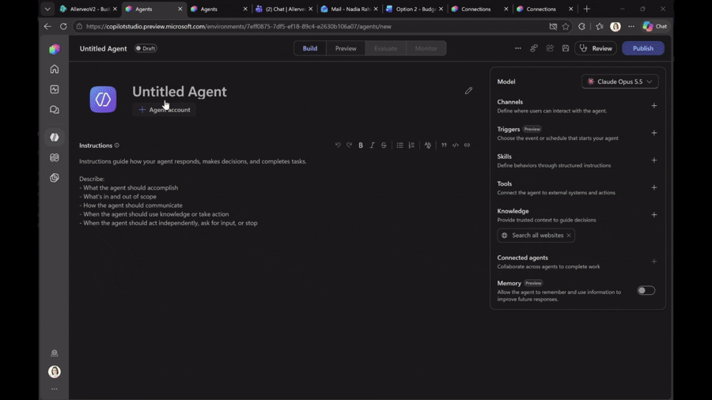Click the Instructions info icon
The height and width of the screenshot is (400, 712).
[117, 145]
